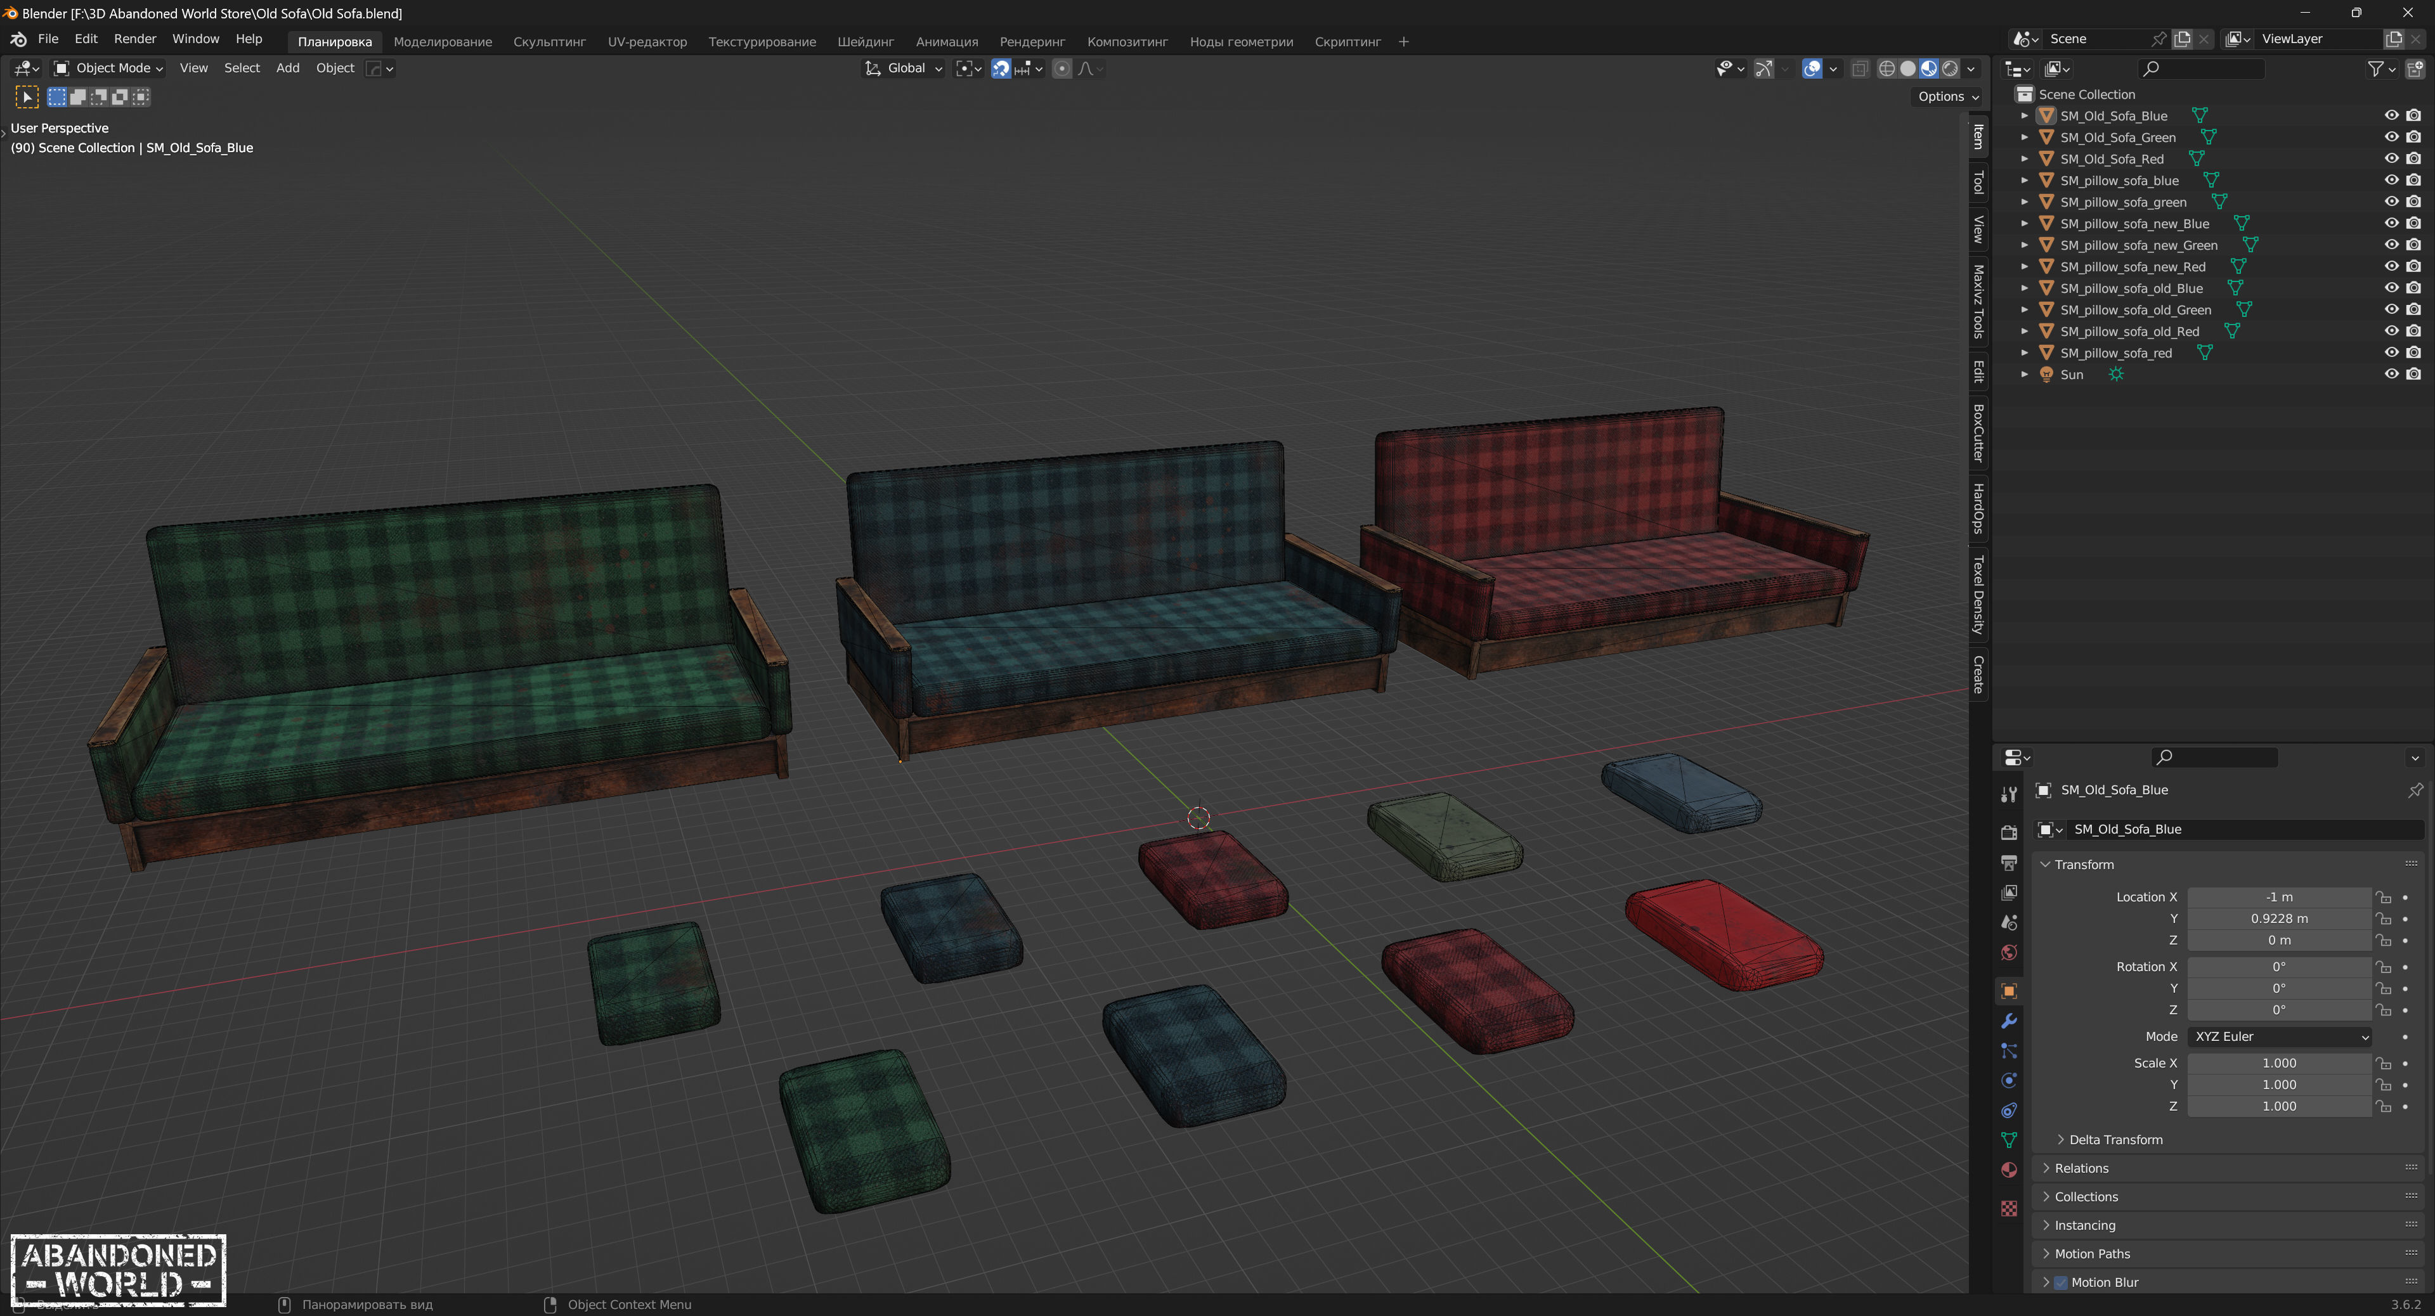
Task: Open the HardOps sidebar tab
Action: 1978,508
